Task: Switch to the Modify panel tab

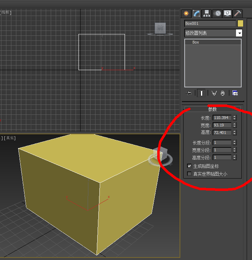Action: coord(197,13)
